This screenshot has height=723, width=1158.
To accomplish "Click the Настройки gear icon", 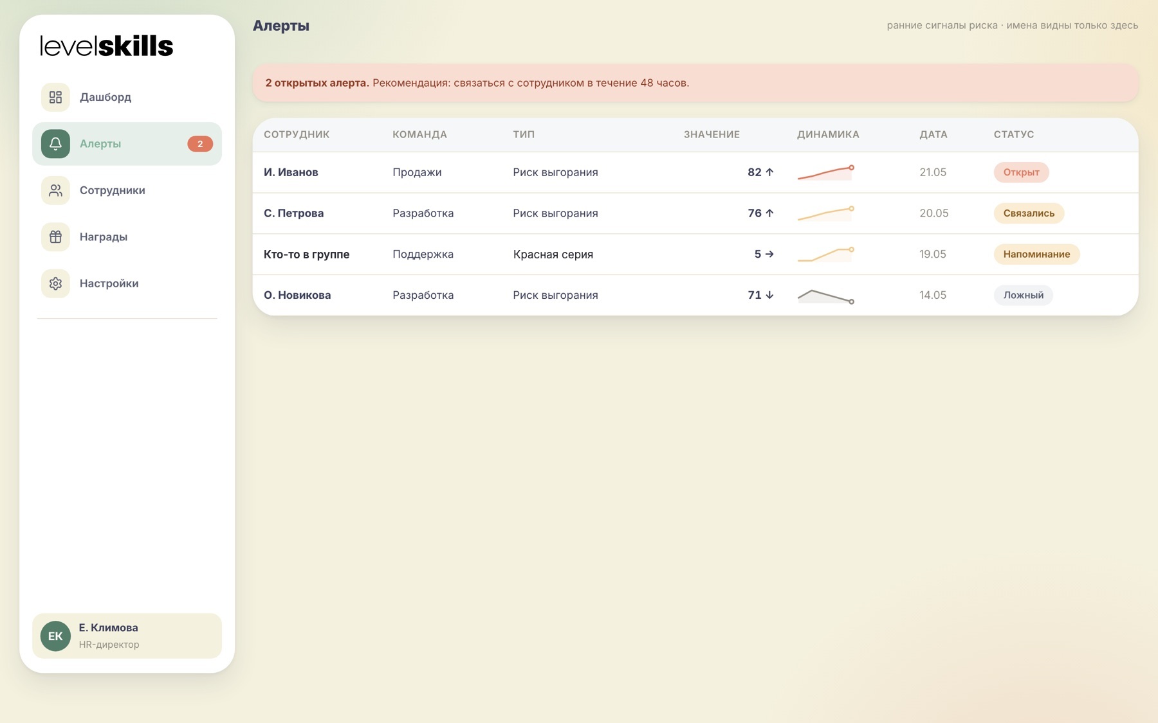I will pos(55,283).
